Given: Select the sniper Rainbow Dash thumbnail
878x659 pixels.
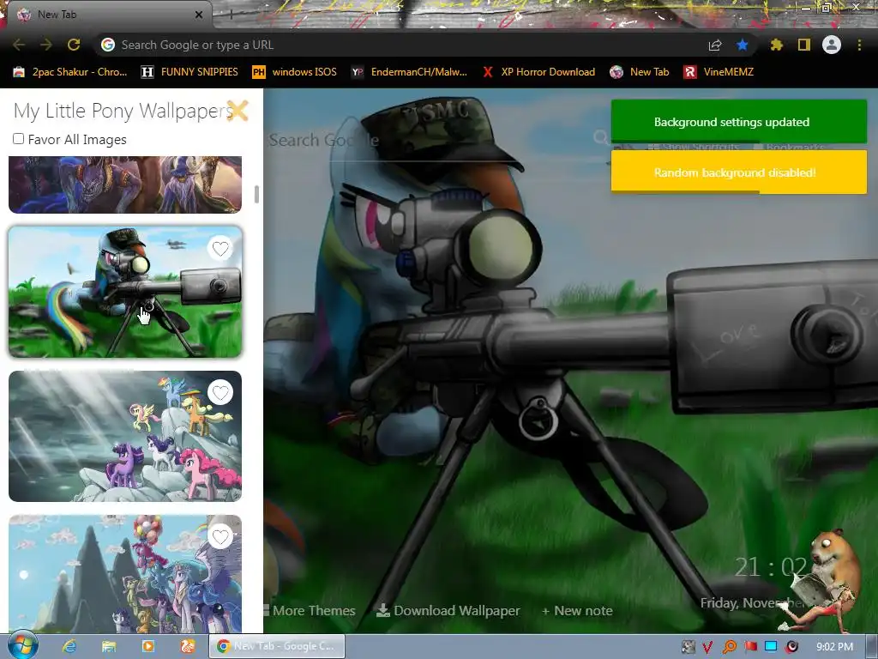Looking at the screenshot, I should (x=125, y=292).
